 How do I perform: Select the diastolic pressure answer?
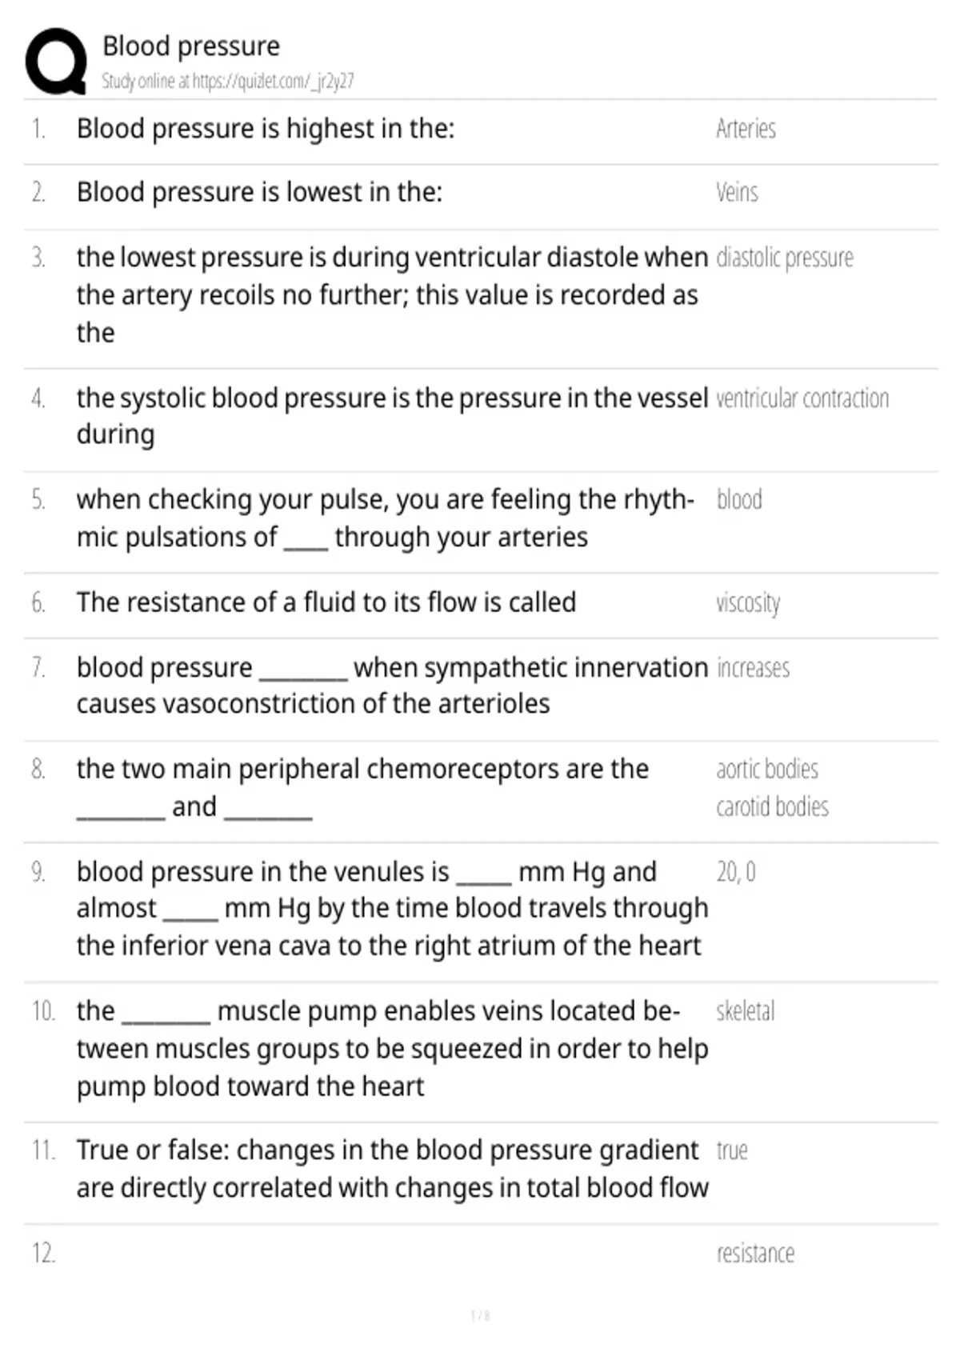tap(785, 258)
